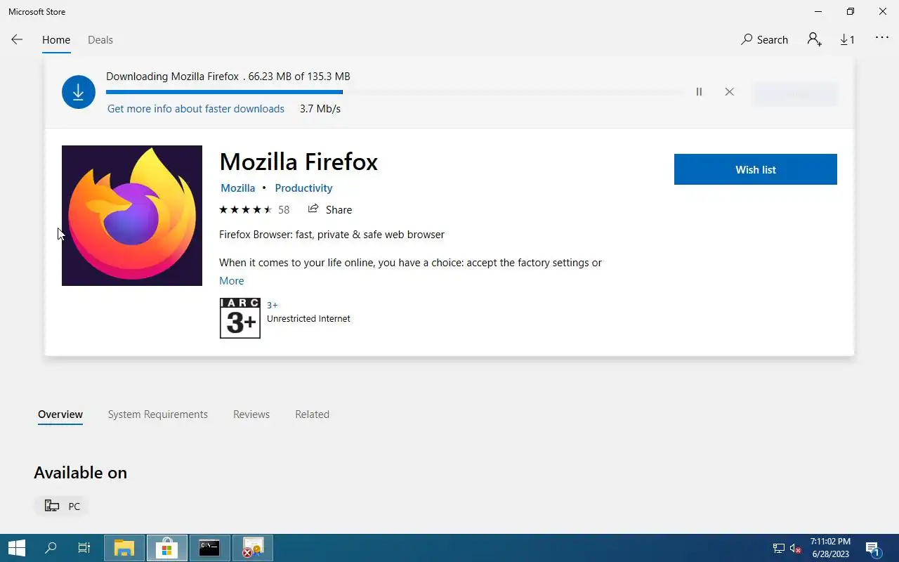Screen dimensions: 899x562
Task: Click the faded button beside cancel download
Action: [x=795, y=94]
